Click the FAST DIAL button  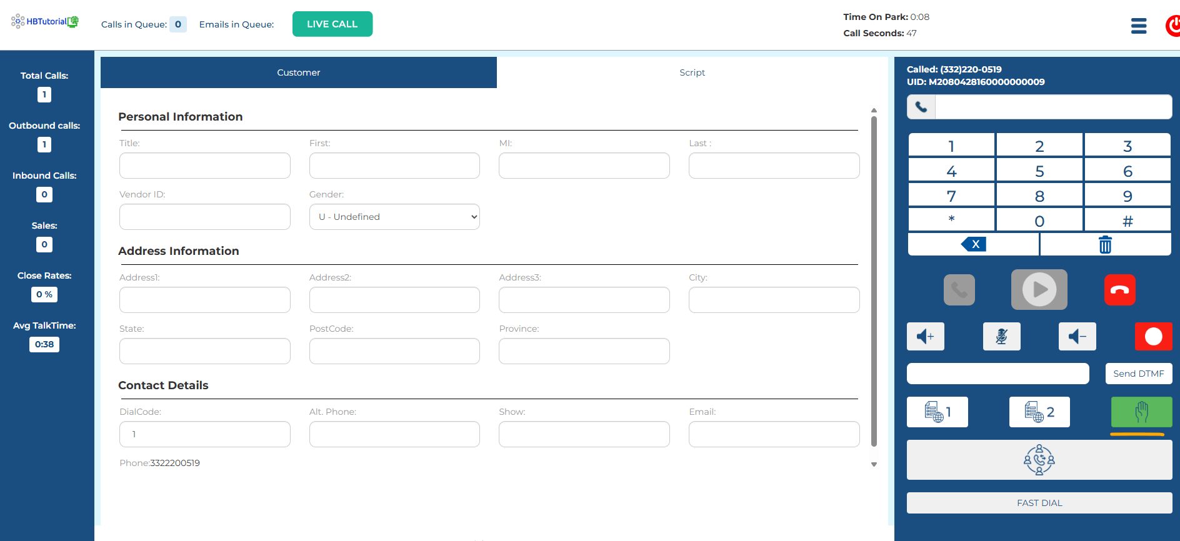[x=1039, y=503]
